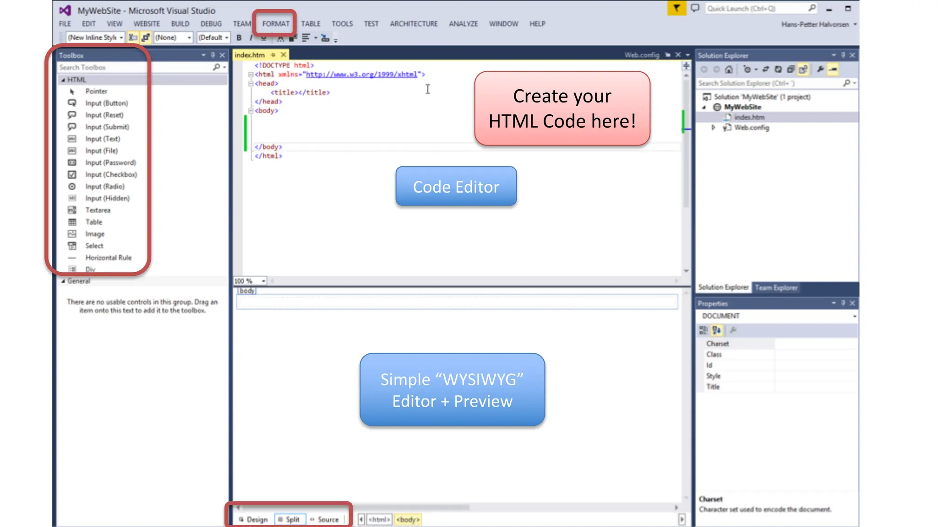Click the Italic formatting icon
Viewport: 938px width, 527px height.
click(x=251, y=38)
